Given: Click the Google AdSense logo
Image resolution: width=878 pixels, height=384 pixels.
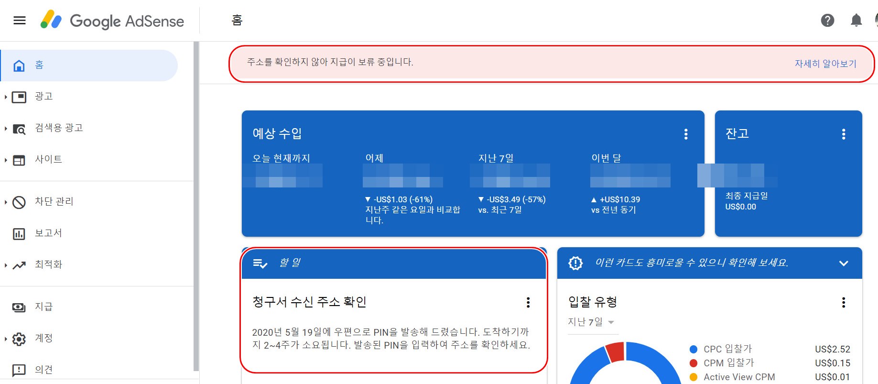Looking at the screenshot, I should tap(112, 21).
